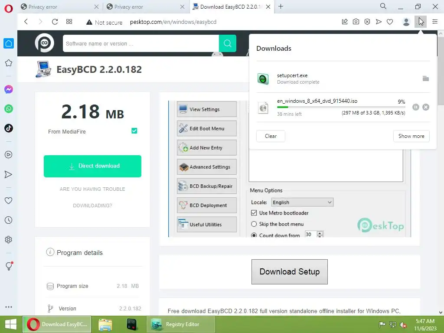
Task: Click the pesktop site logo
Action: coord(45,43)
